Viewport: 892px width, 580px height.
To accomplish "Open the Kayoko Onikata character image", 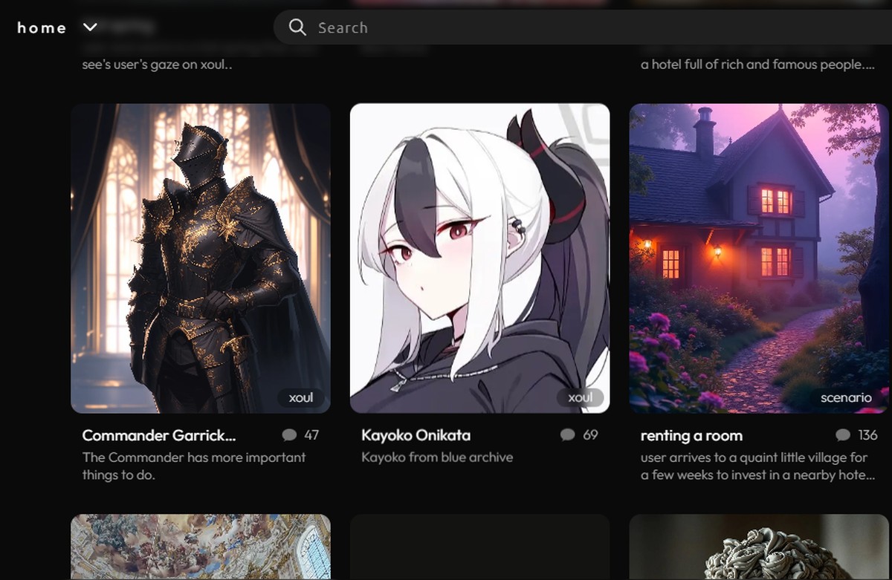I will point(480,258).
